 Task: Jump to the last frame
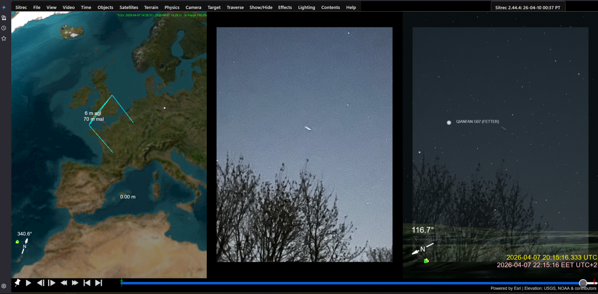[99, 283]
